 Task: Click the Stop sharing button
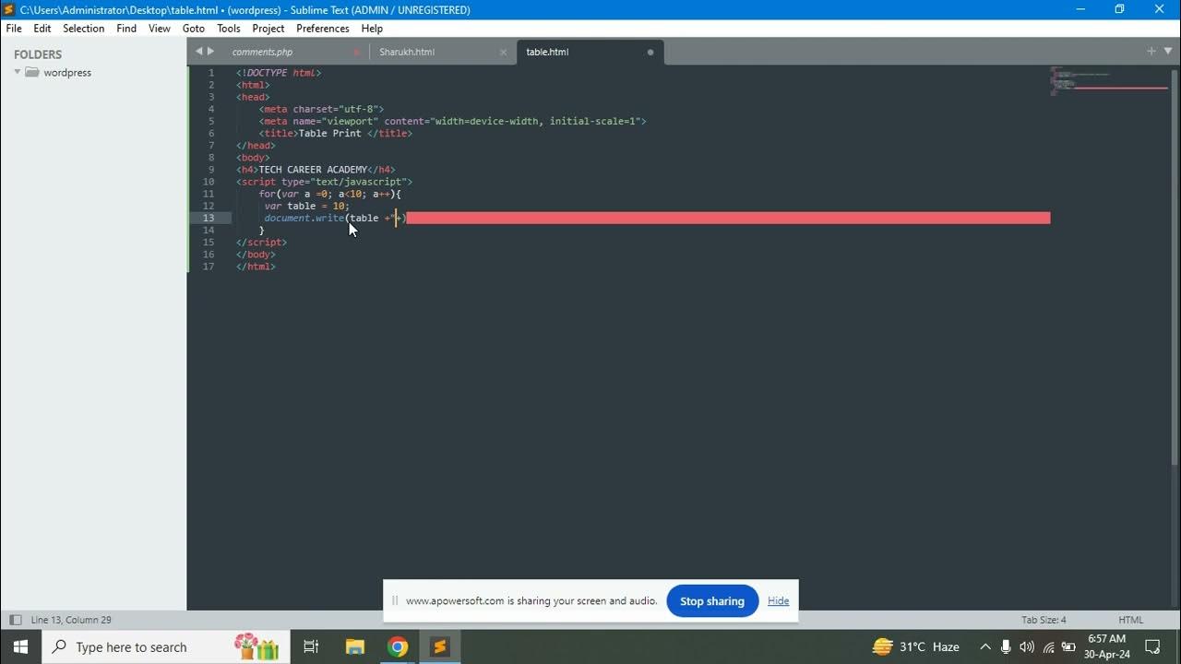click(x=712, y=601)
